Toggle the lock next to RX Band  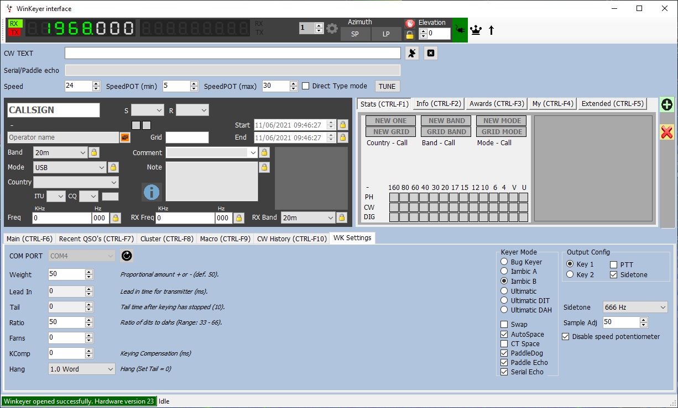[342, 218]
